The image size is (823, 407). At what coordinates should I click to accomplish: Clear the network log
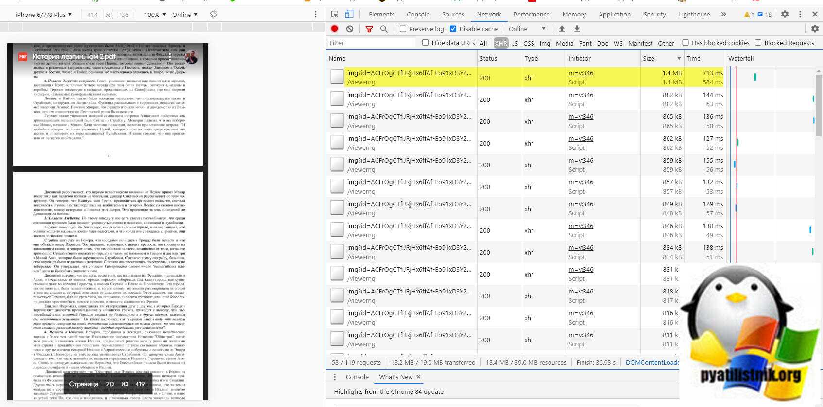point(350,29)
